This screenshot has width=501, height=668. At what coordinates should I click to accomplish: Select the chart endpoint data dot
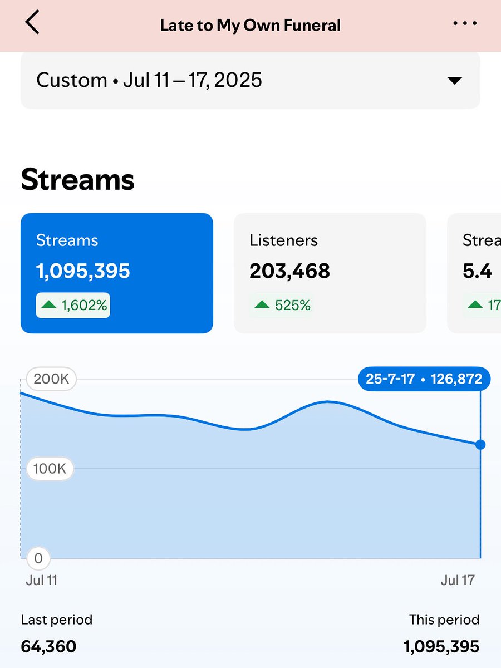tap(480, 445)
